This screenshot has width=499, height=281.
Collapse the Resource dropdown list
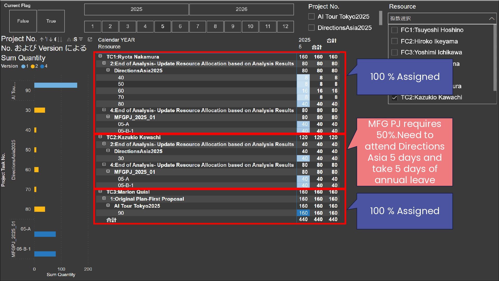(x=491, y=18)
